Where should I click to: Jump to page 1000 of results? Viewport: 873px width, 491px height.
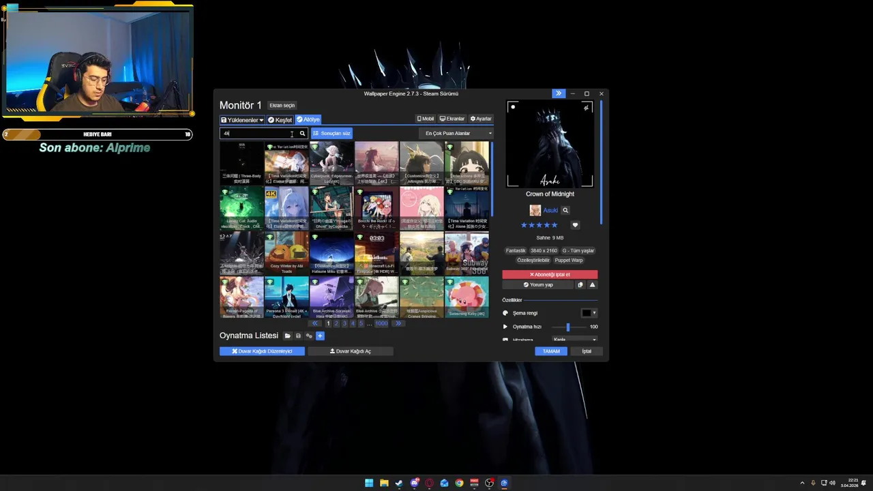click(x=381, y=323)
